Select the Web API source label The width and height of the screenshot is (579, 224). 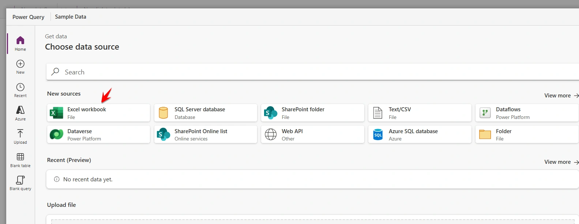(292, 131)
